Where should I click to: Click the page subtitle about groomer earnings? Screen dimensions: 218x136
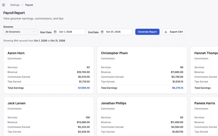(x=33, y=18)
